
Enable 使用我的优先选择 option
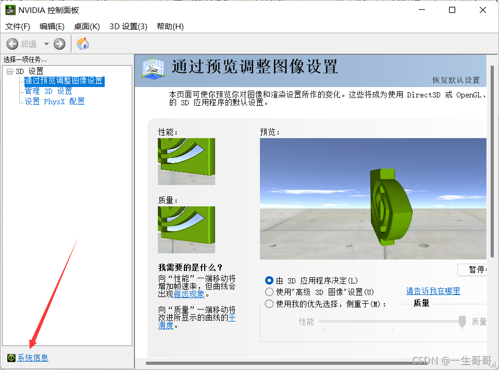(269, 303)
